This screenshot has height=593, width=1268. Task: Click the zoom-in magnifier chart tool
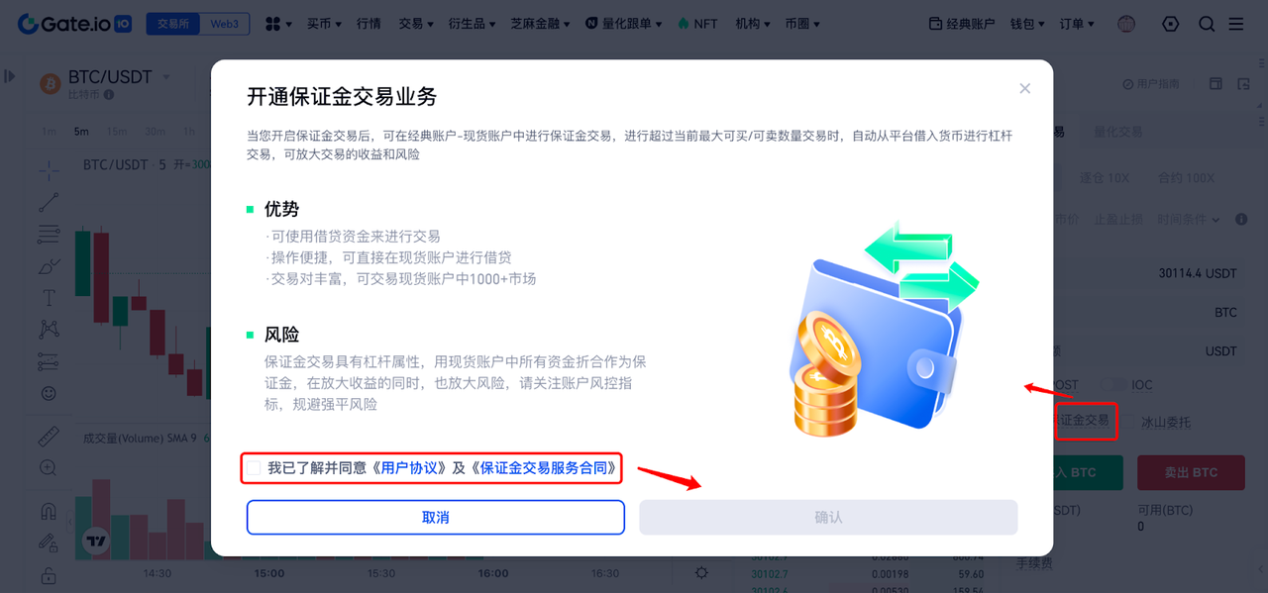click(x=49, y=467)
